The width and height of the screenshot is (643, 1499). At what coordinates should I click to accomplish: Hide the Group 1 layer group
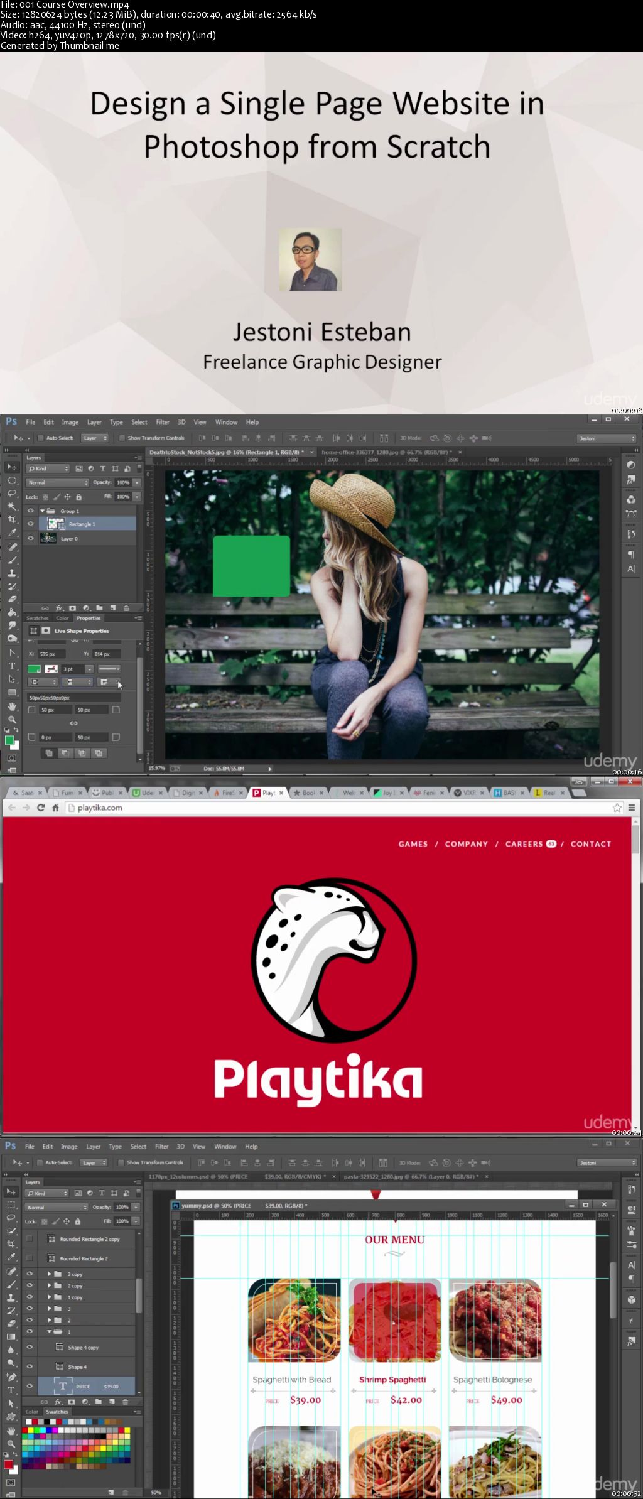point(30,511)
